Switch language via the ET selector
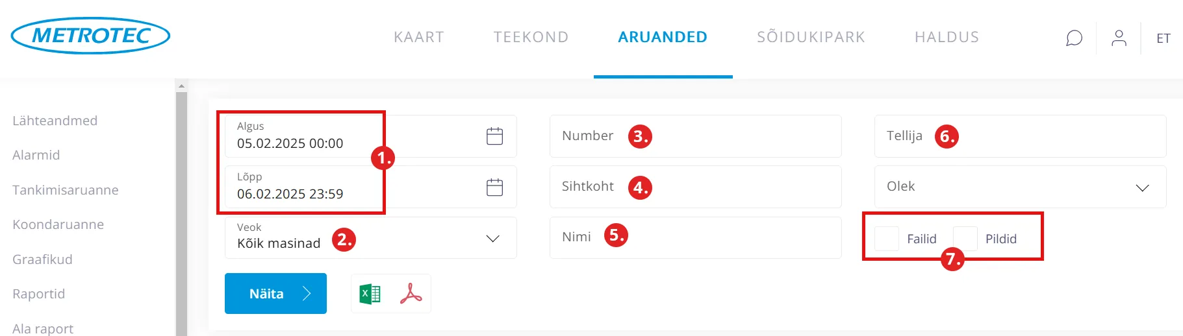1183x336 pixels. click(1163, 39)
